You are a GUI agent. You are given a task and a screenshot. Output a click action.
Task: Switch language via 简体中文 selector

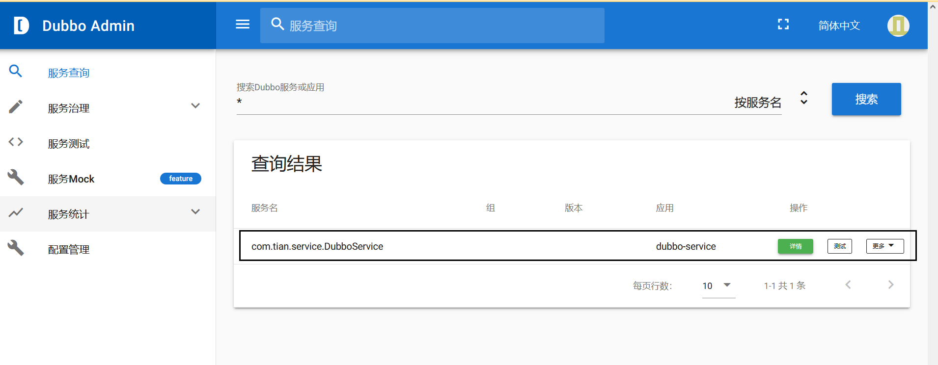click(839, 26)
